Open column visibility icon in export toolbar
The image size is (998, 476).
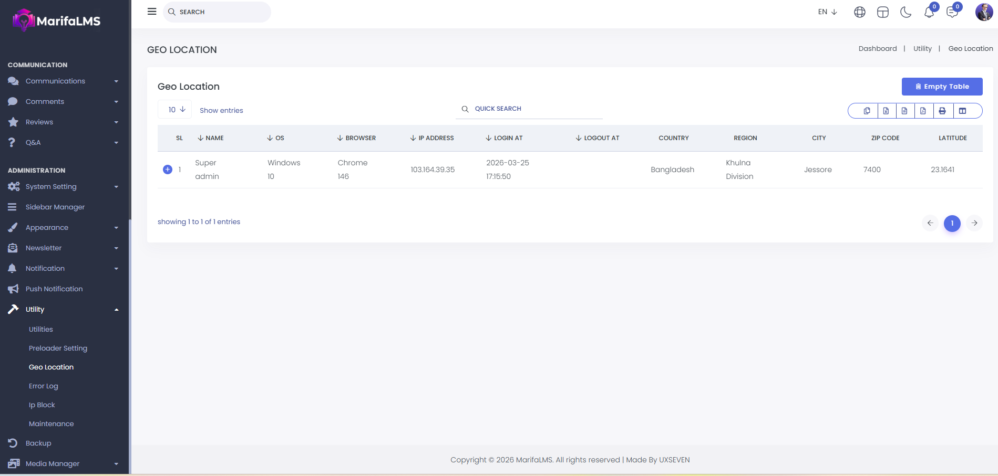click(962, 111)
